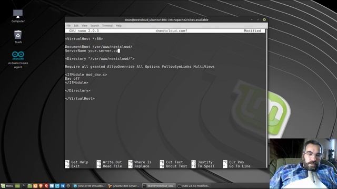Click 'Exit' nano shortcut
Viewport: 337px width, 189px height.
[75, 166]
